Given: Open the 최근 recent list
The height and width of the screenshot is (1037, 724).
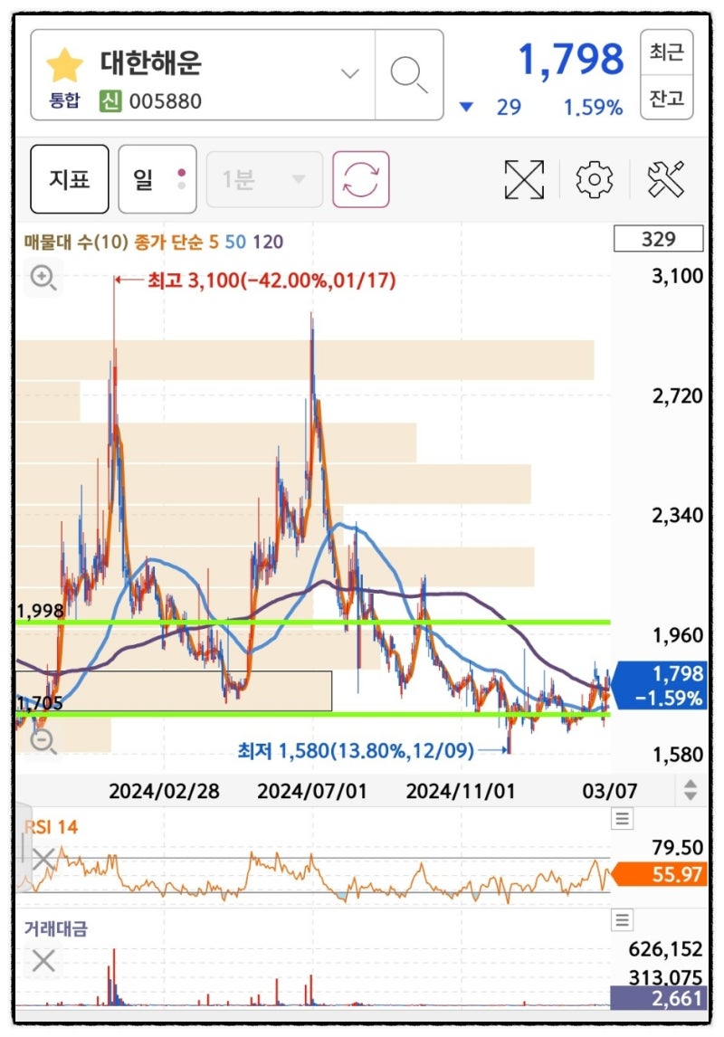Looking at the screenshot, I should (x=666, y=52).
